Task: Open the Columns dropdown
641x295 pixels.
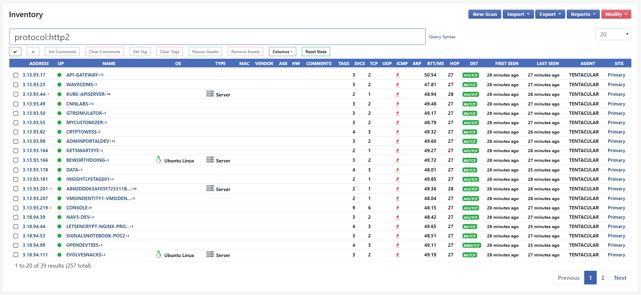Action: (282, 51)
